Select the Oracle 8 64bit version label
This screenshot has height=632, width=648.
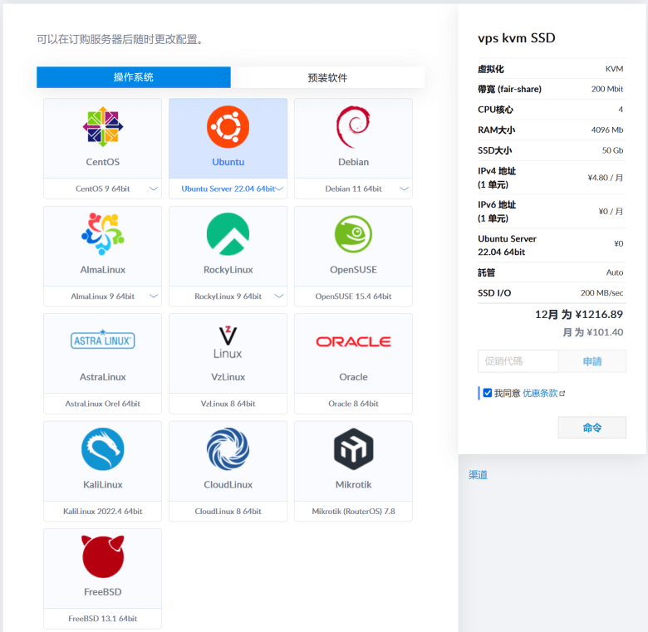tap(353, 404)
